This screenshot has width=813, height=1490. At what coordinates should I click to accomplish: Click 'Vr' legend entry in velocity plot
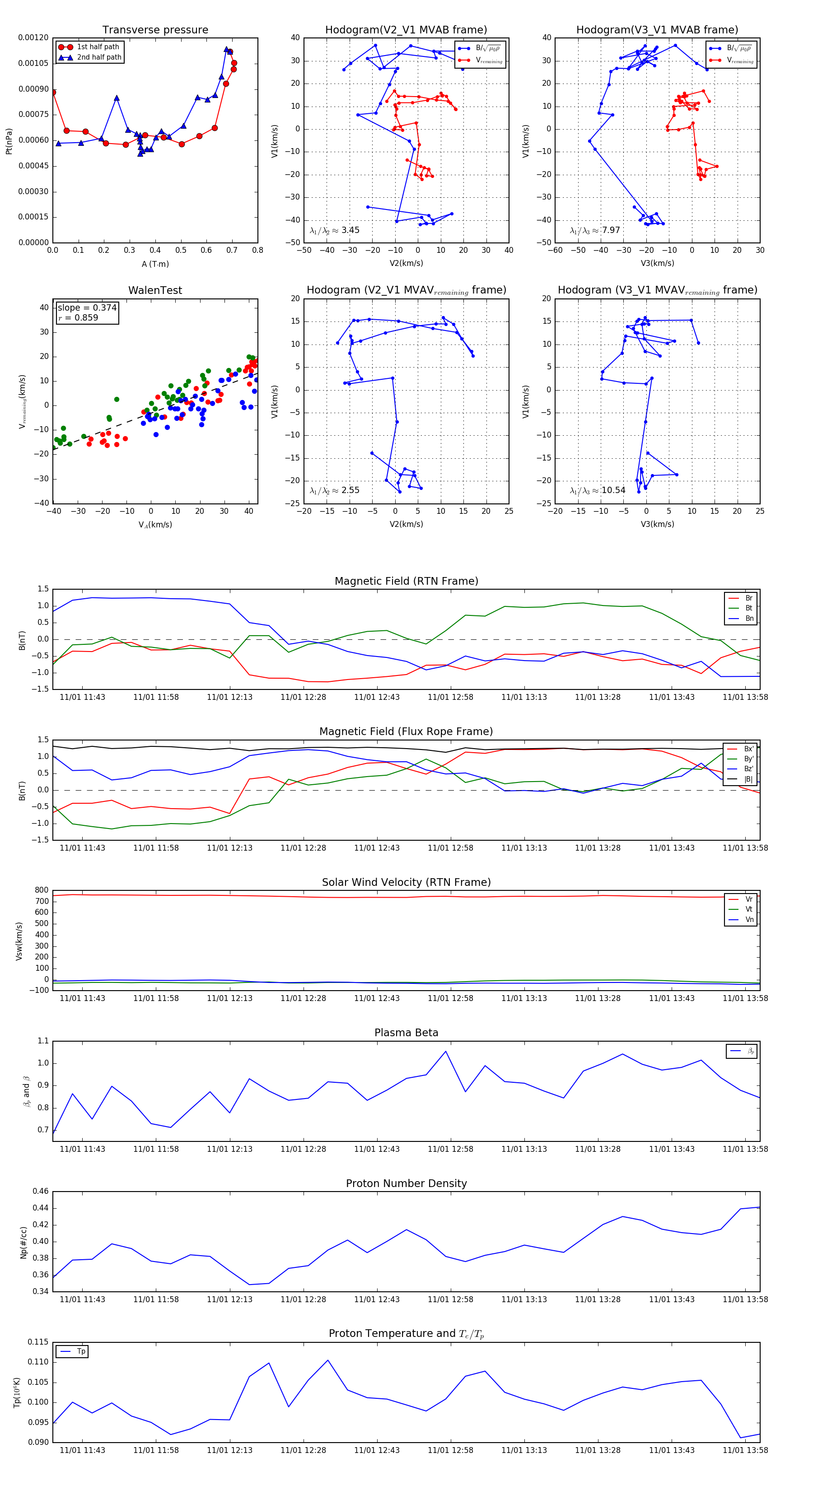coord(741,899)
